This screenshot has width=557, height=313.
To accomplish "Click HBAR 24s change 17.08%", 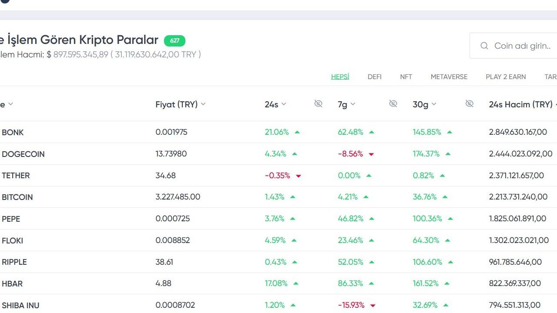I will [x=276, y=283].
